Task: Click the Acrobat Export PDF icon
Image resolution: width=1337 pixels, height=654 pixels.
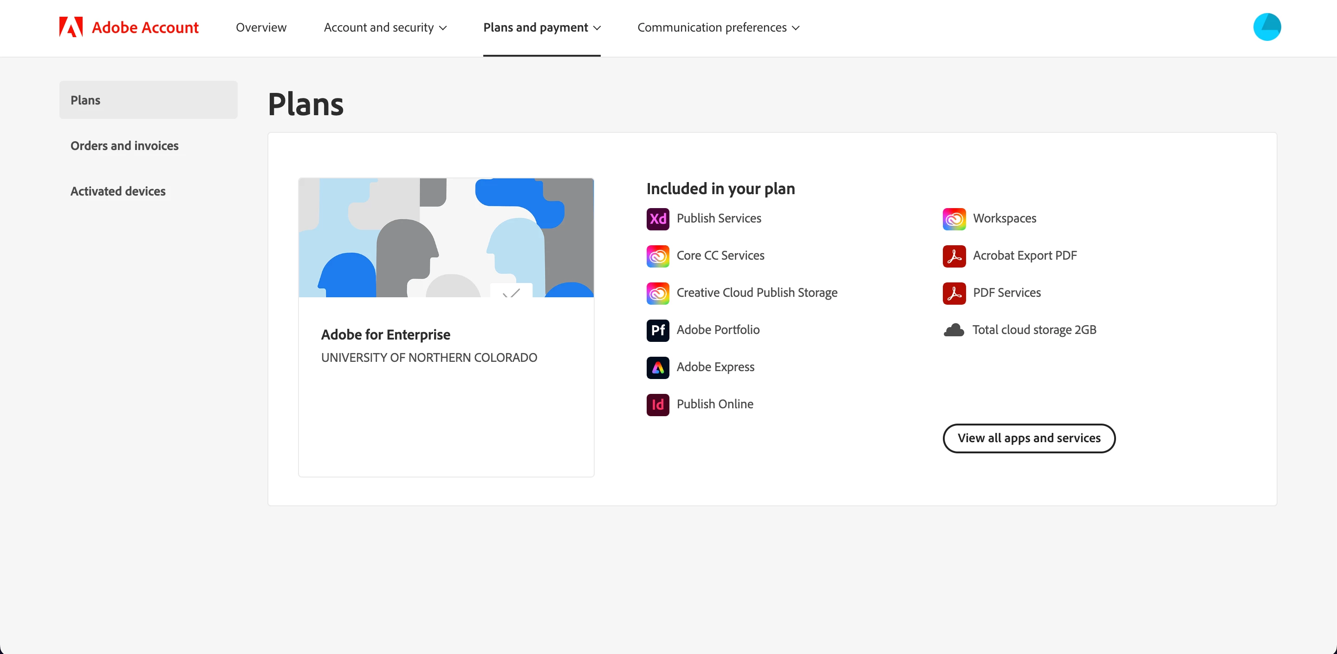Action: tap(954, 256)
